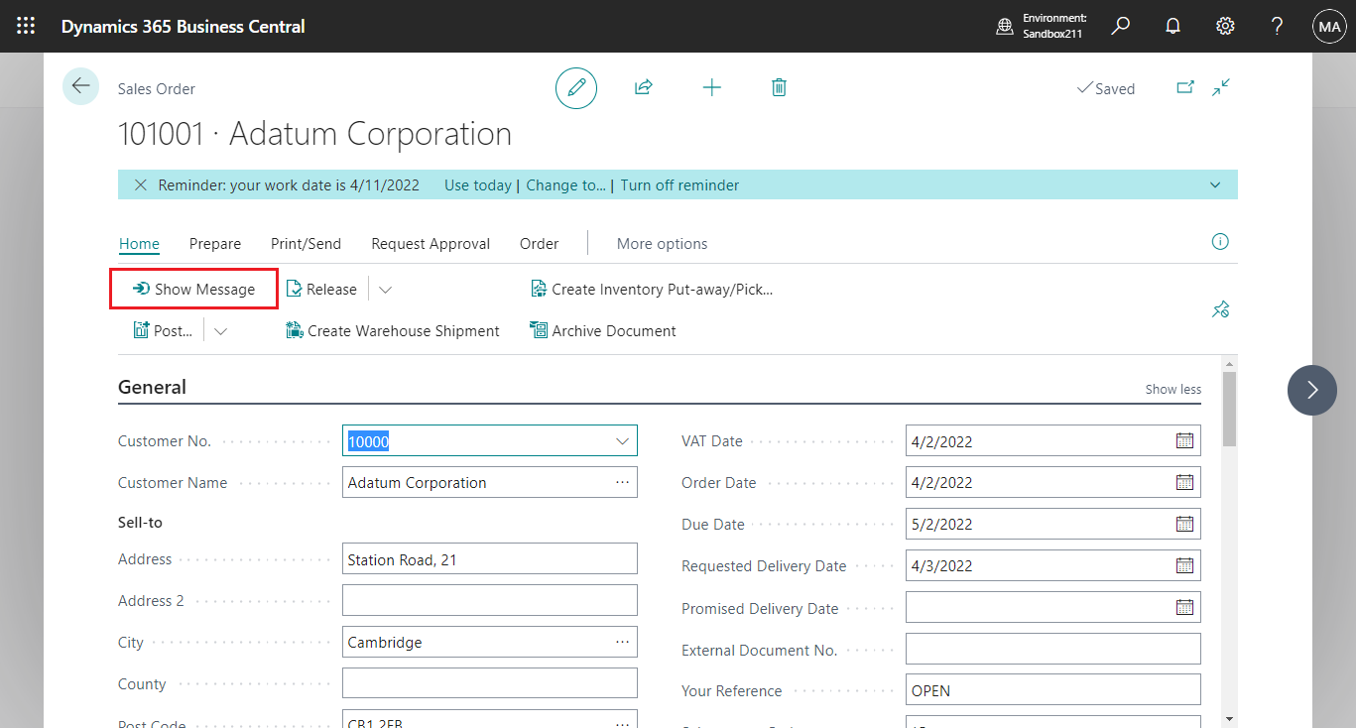Viewport: 1356px width, 728px height.
Task: Open the VAT Date calendar picker
Action: (x=1184, y=441)
